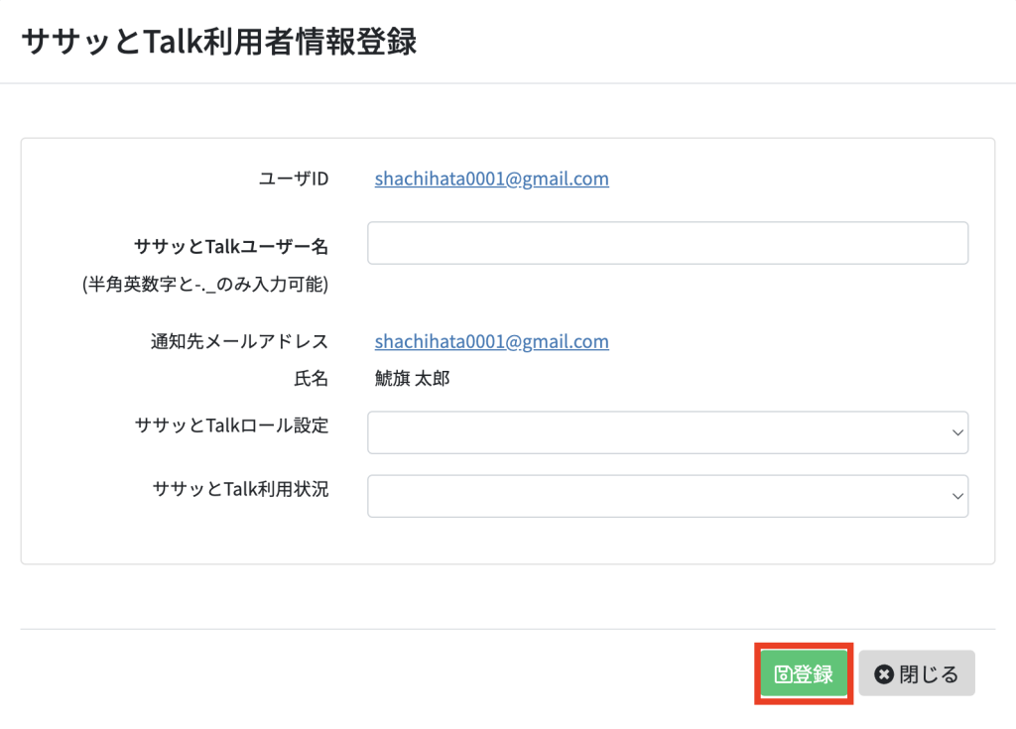
Task: Click the floppy-disk save icon on 登録
Action: 784,673
